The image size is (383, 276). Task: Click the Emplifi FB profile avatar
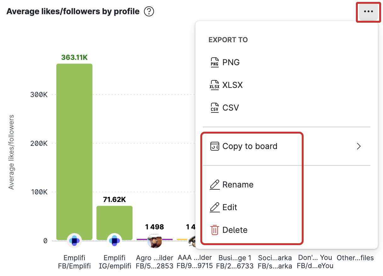pos(74,241)
